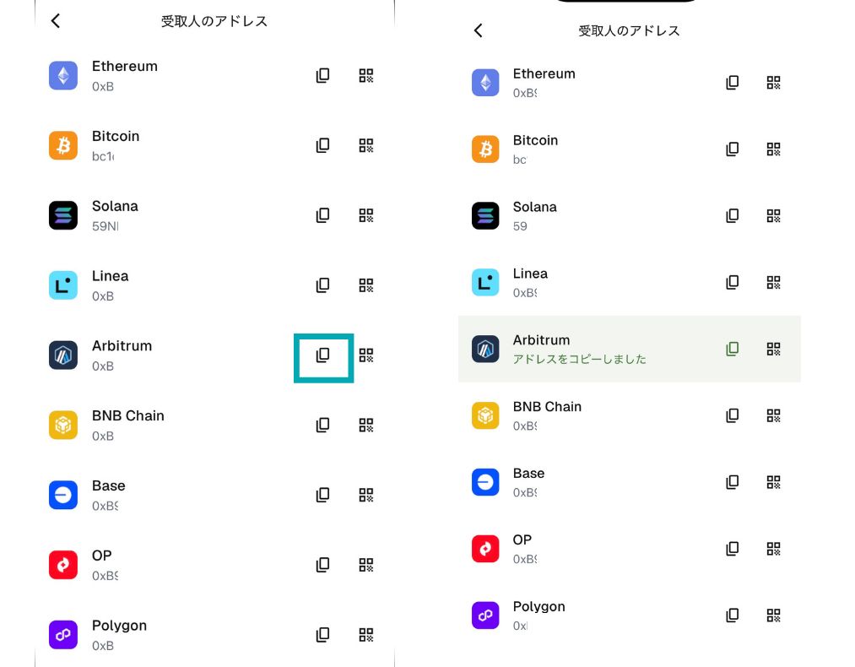The width and height of the screenshot is (855, 667).
Task: Tap back arrow in right screenshot header
Action: coord(479,30)
